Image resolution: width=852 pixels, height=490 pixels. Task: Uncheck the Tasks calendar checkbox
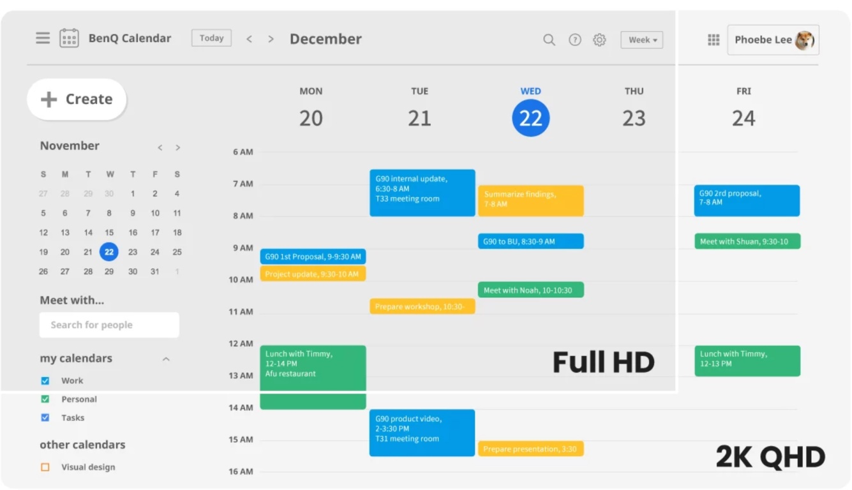tap(45, 418)
